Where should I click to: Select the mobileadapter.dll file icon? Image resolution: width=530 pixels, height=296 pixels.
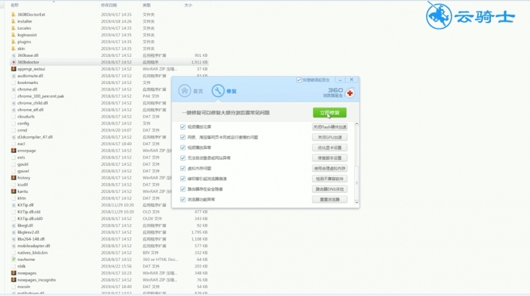click(x=13, y=246)
